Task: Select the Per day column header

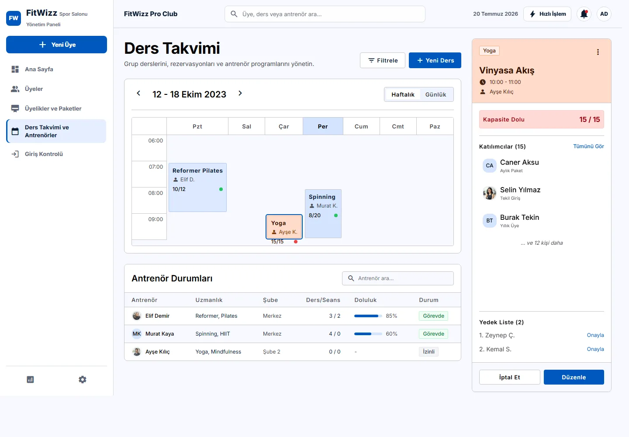Action: [x=323, y=126]
